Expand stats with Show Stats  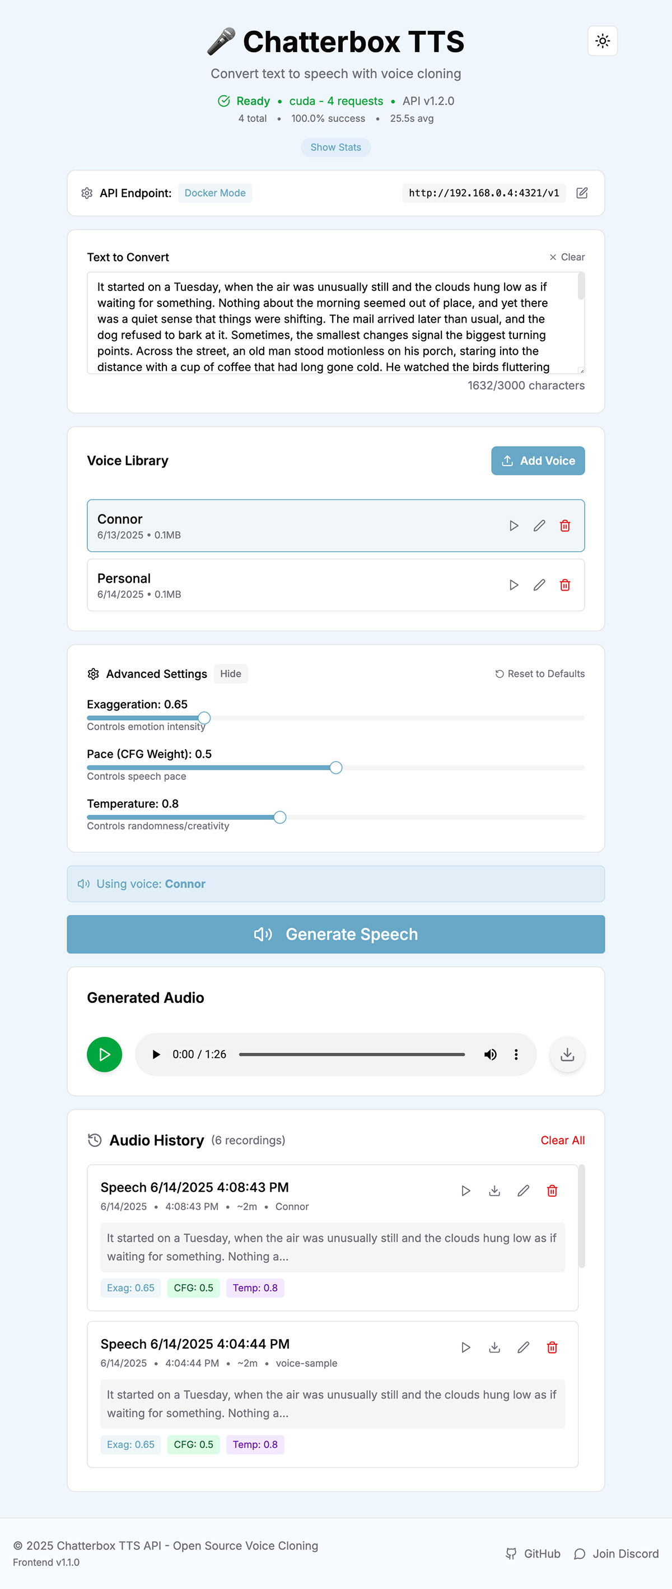335,147
